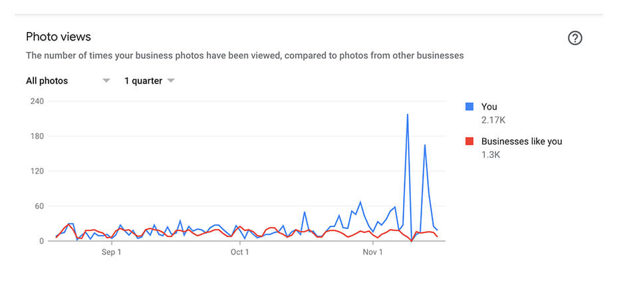Click the Nov 1 axis label
Screen dimensions: 641x283
(x=373, y=252)
